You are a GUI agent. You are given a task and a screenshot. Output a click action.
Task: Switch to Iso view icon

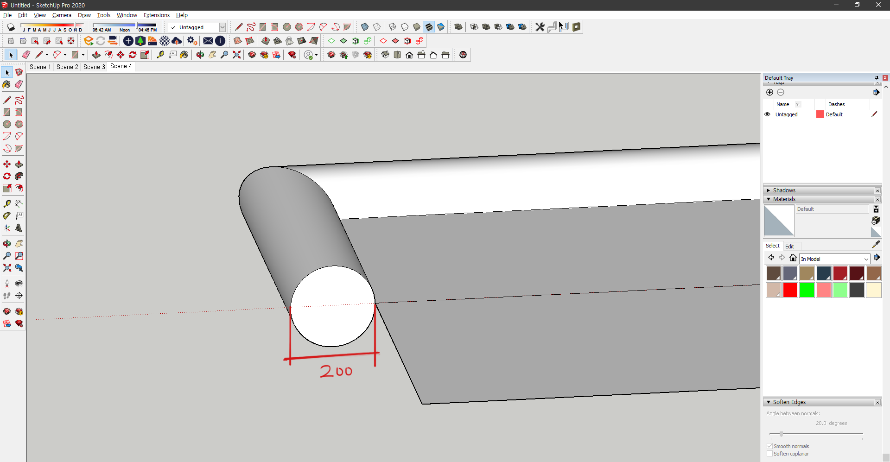point(385,55)
